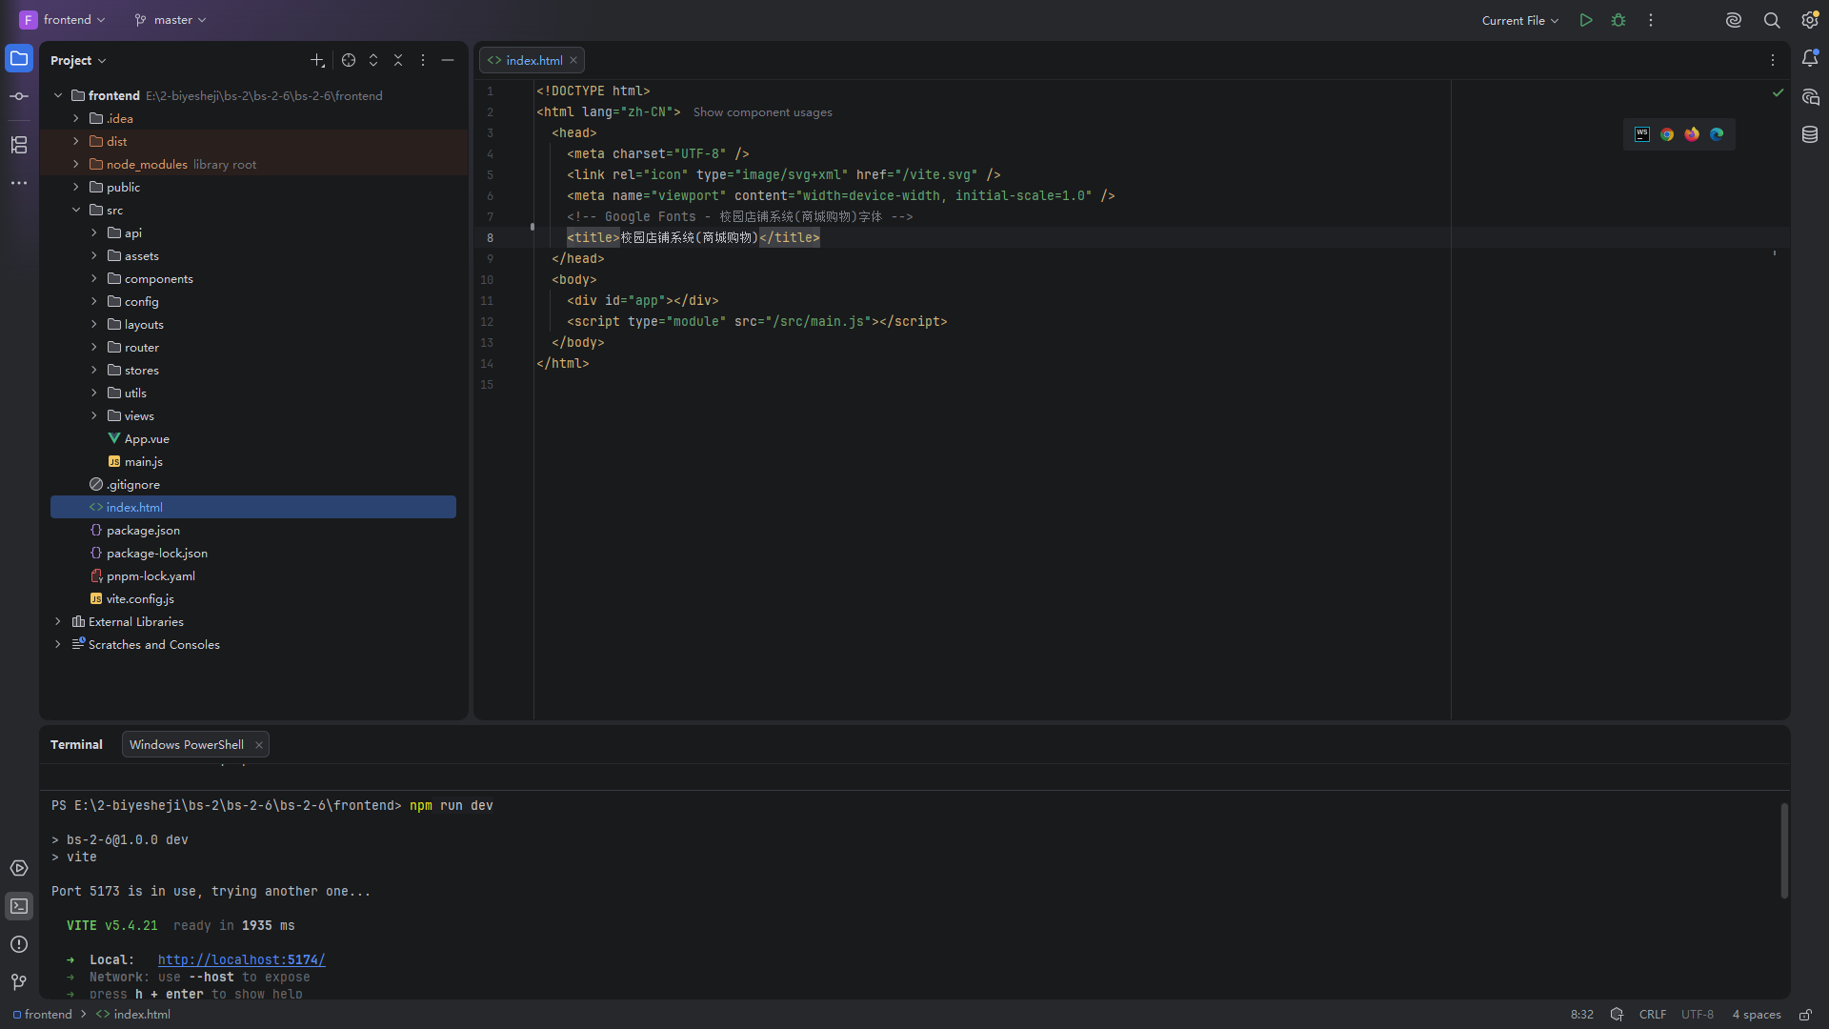Preview index.html in Firefox
Screen dimensions: 1829x1029
(1692, 134)
